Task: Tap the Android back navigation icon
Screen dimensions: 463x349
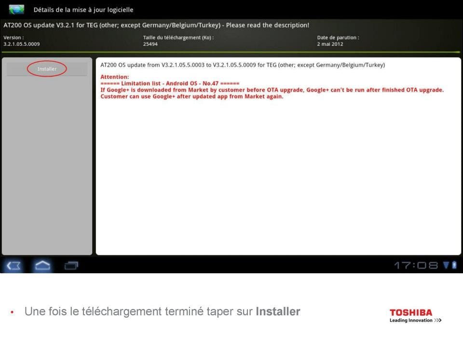Action: tap(14, 265)
